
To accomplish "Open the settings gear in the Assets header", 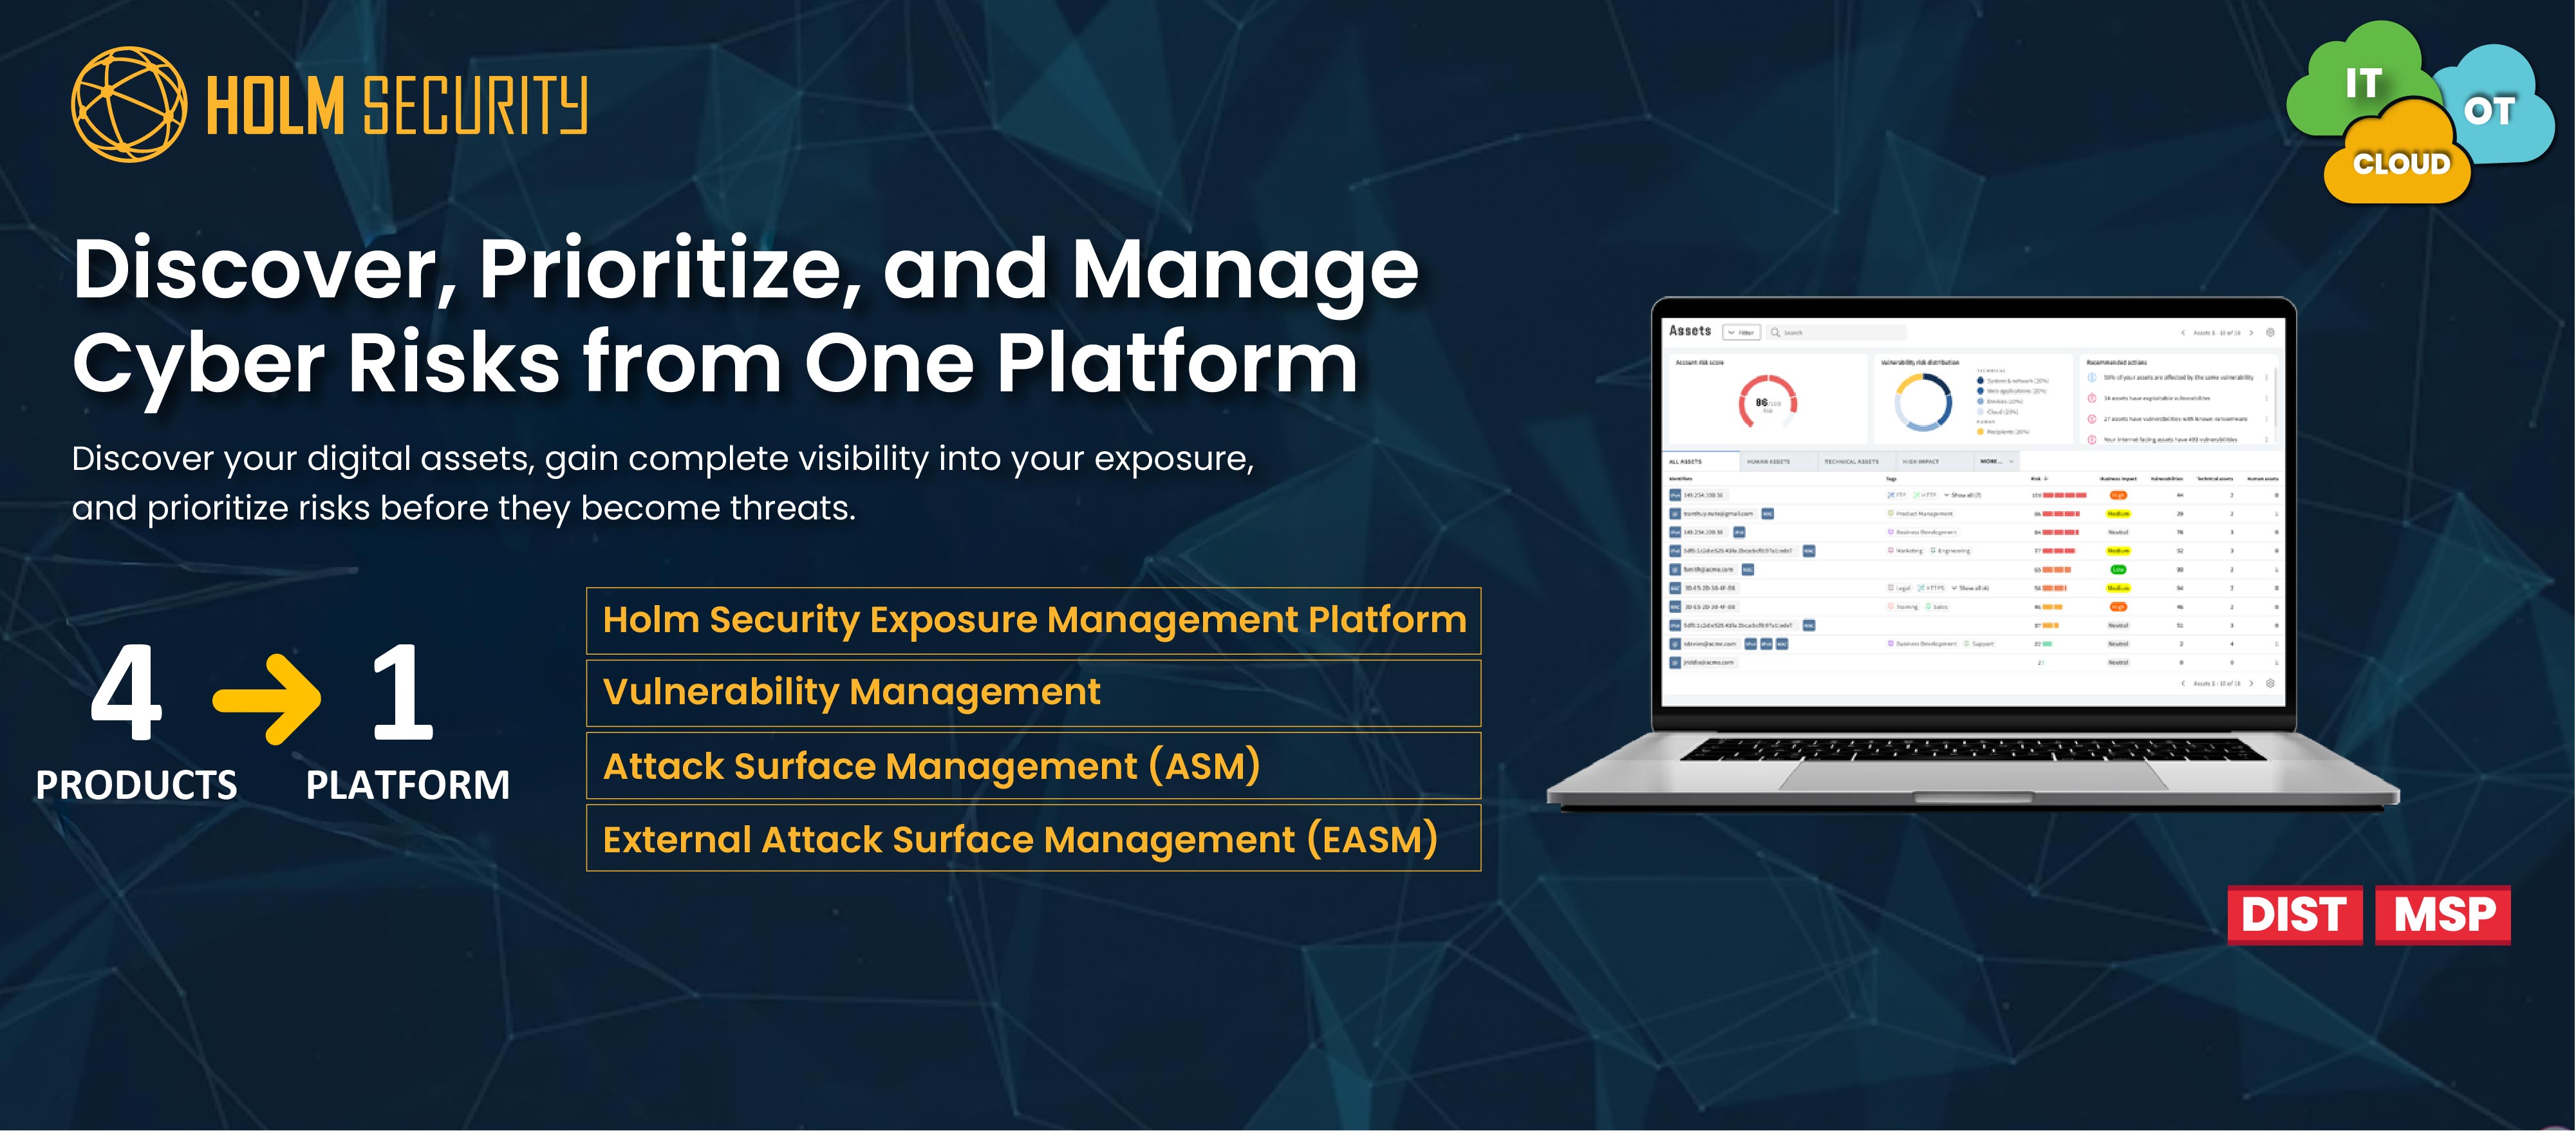I will pyautogui.click(x=2270, y=332).
